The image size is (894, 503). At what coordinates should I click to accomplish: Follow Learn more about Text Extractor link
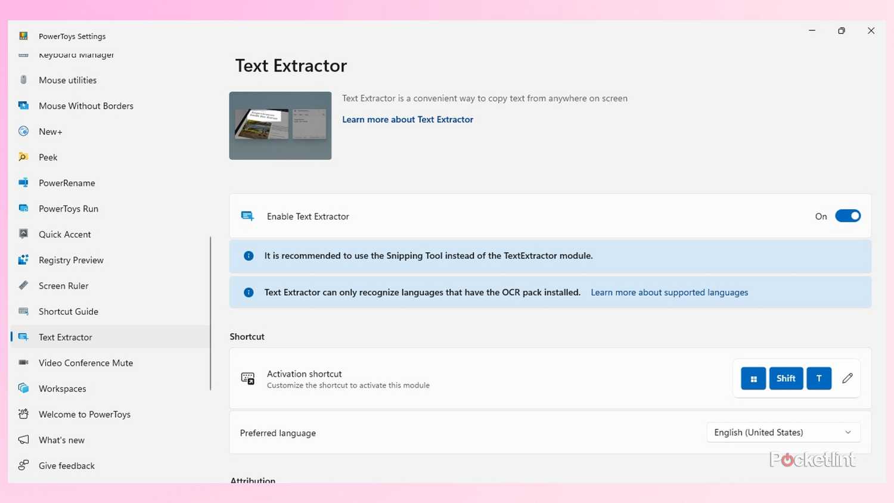pos(408,119)
